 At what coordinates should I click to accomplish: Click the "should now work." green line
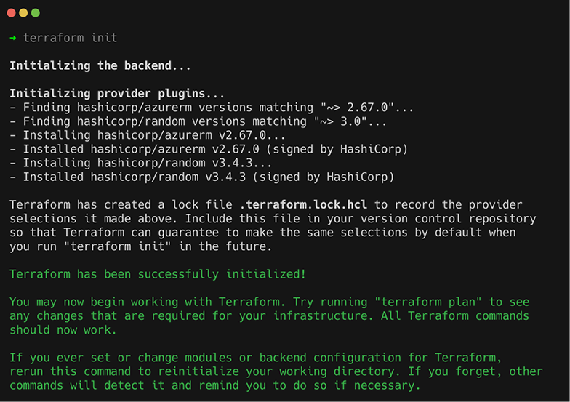pyautogui.click(x=62, y=330)
